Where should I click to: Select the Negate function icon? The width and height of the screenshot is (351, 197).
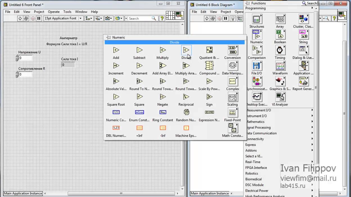[163, 97]
